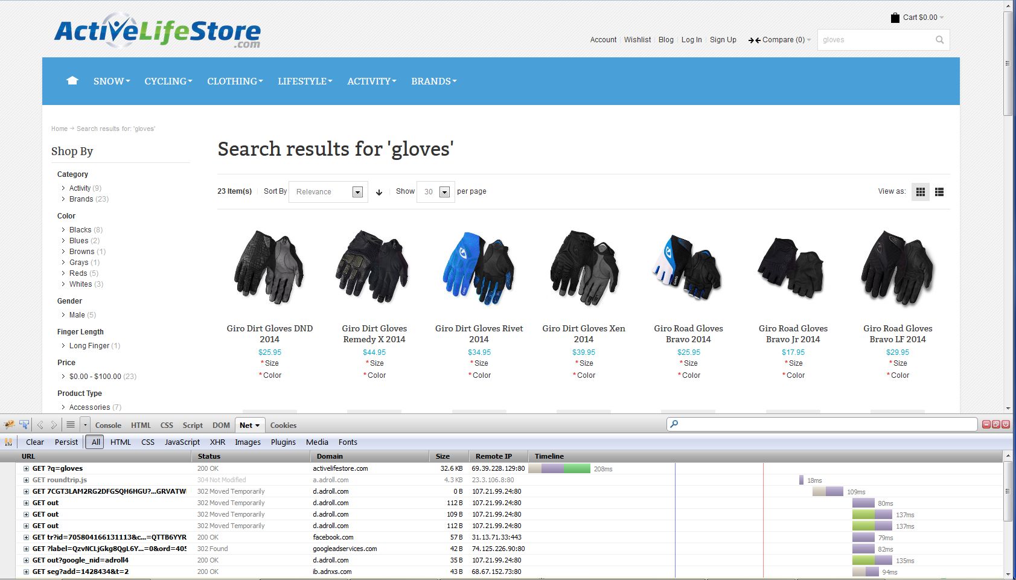Viewport: 1016px width, 580px height.
Task: Click the compare arrows icon
Action: point(754,40)
